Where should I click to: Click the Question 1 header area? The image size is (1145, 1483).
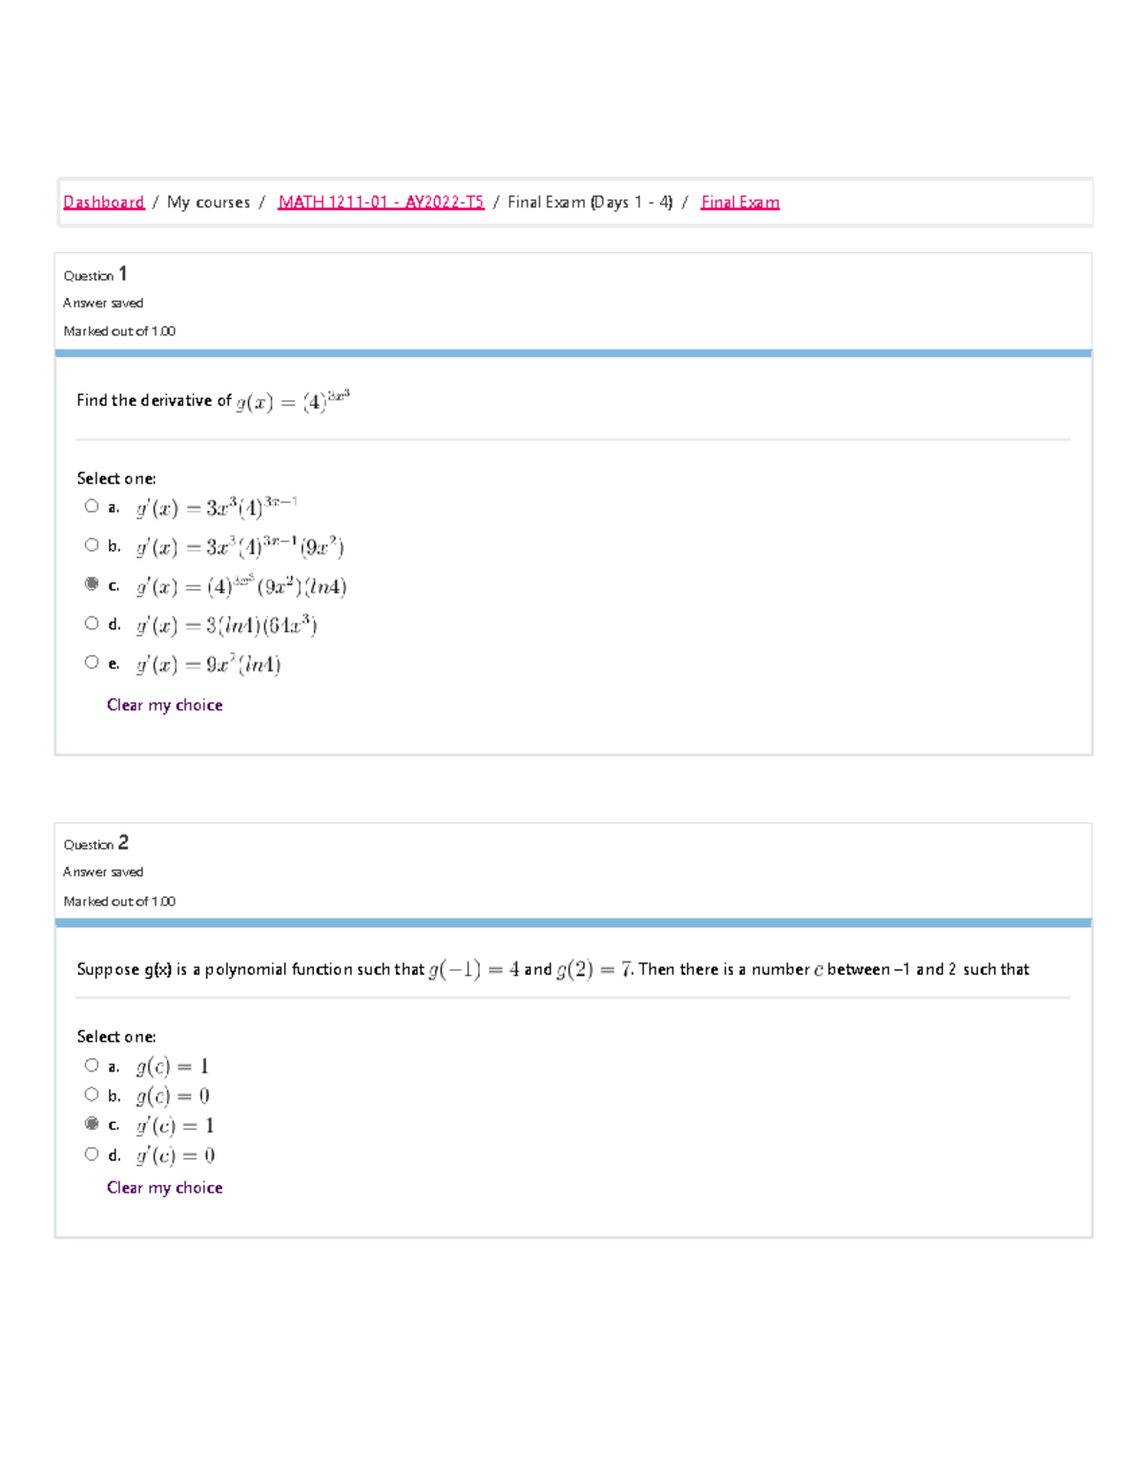[94, 275]
